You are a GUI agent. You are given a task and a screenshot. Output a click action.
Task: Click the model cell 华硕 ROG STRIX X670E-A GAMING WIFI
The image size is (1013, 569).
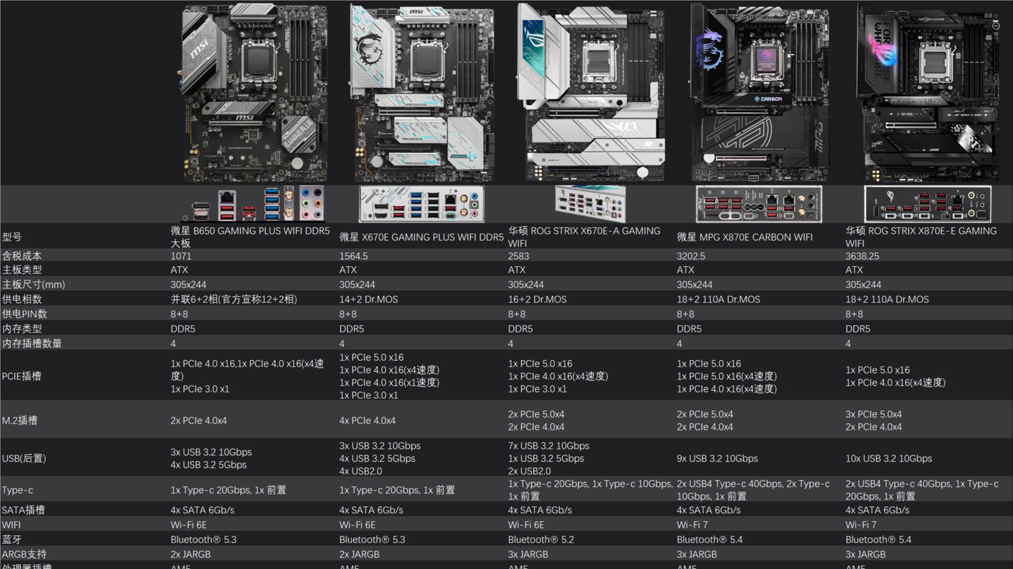[584, 237]
